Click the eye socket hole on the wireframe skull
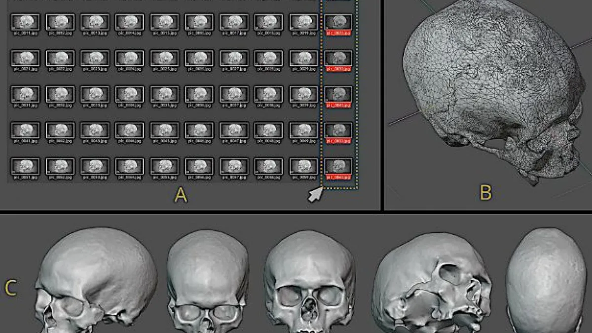This screenshot has height=333, width=592. (497, 144)
